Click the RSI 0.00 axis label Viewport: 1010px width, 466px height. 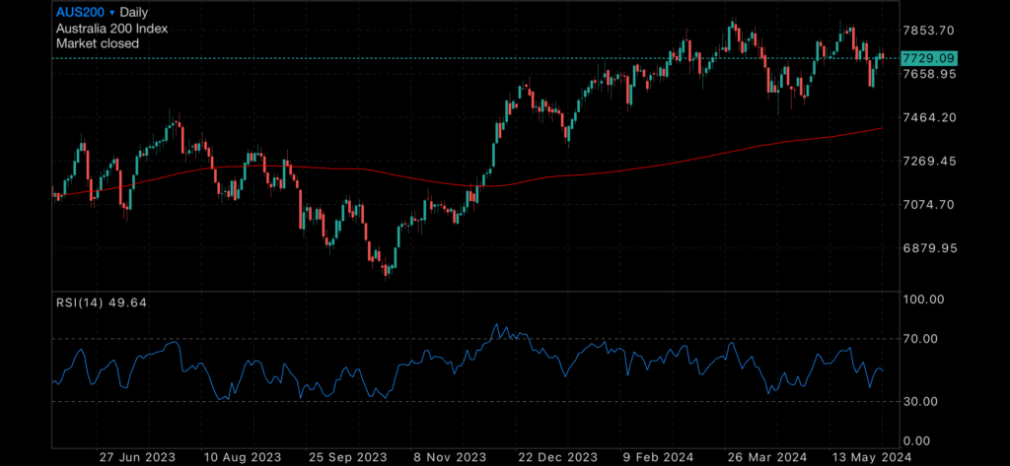click(917, 441)
